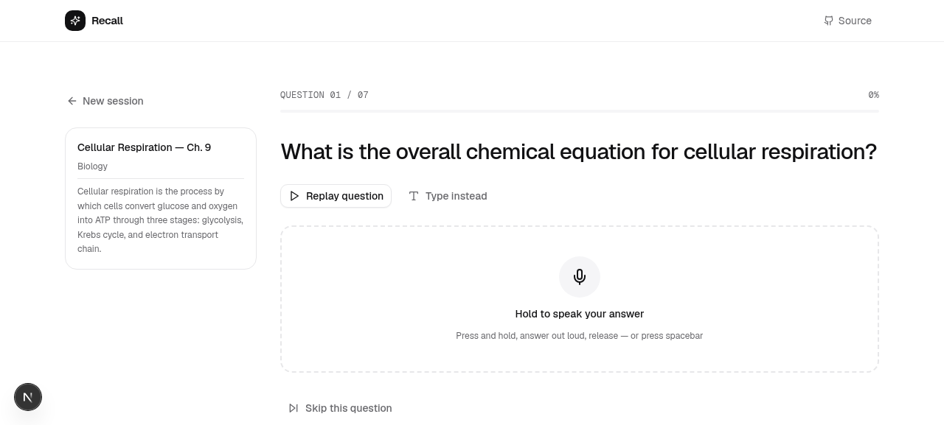Click the play icon in Replay question
The width and height of the screenshot is (944, 425).
click(x=294, y=196)
